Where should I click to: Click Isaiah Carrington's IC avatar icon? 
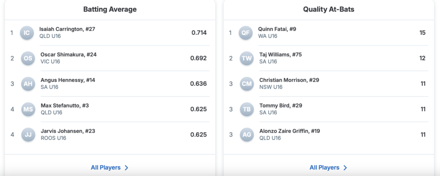[x=27, y=33]
